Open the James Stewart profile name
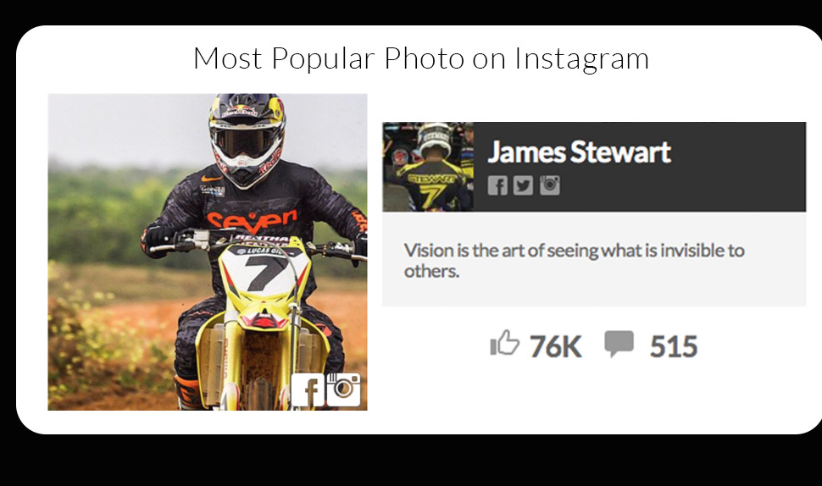The image size is (822, 486). click(x=580, y=152)
